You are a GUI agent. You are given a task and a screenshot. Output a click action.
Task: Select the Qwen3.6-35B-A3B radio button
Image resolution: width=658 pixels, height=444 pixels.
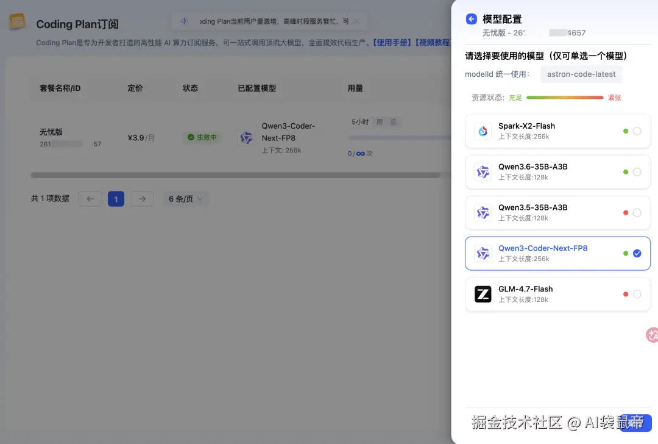click(x=637, y=172)
